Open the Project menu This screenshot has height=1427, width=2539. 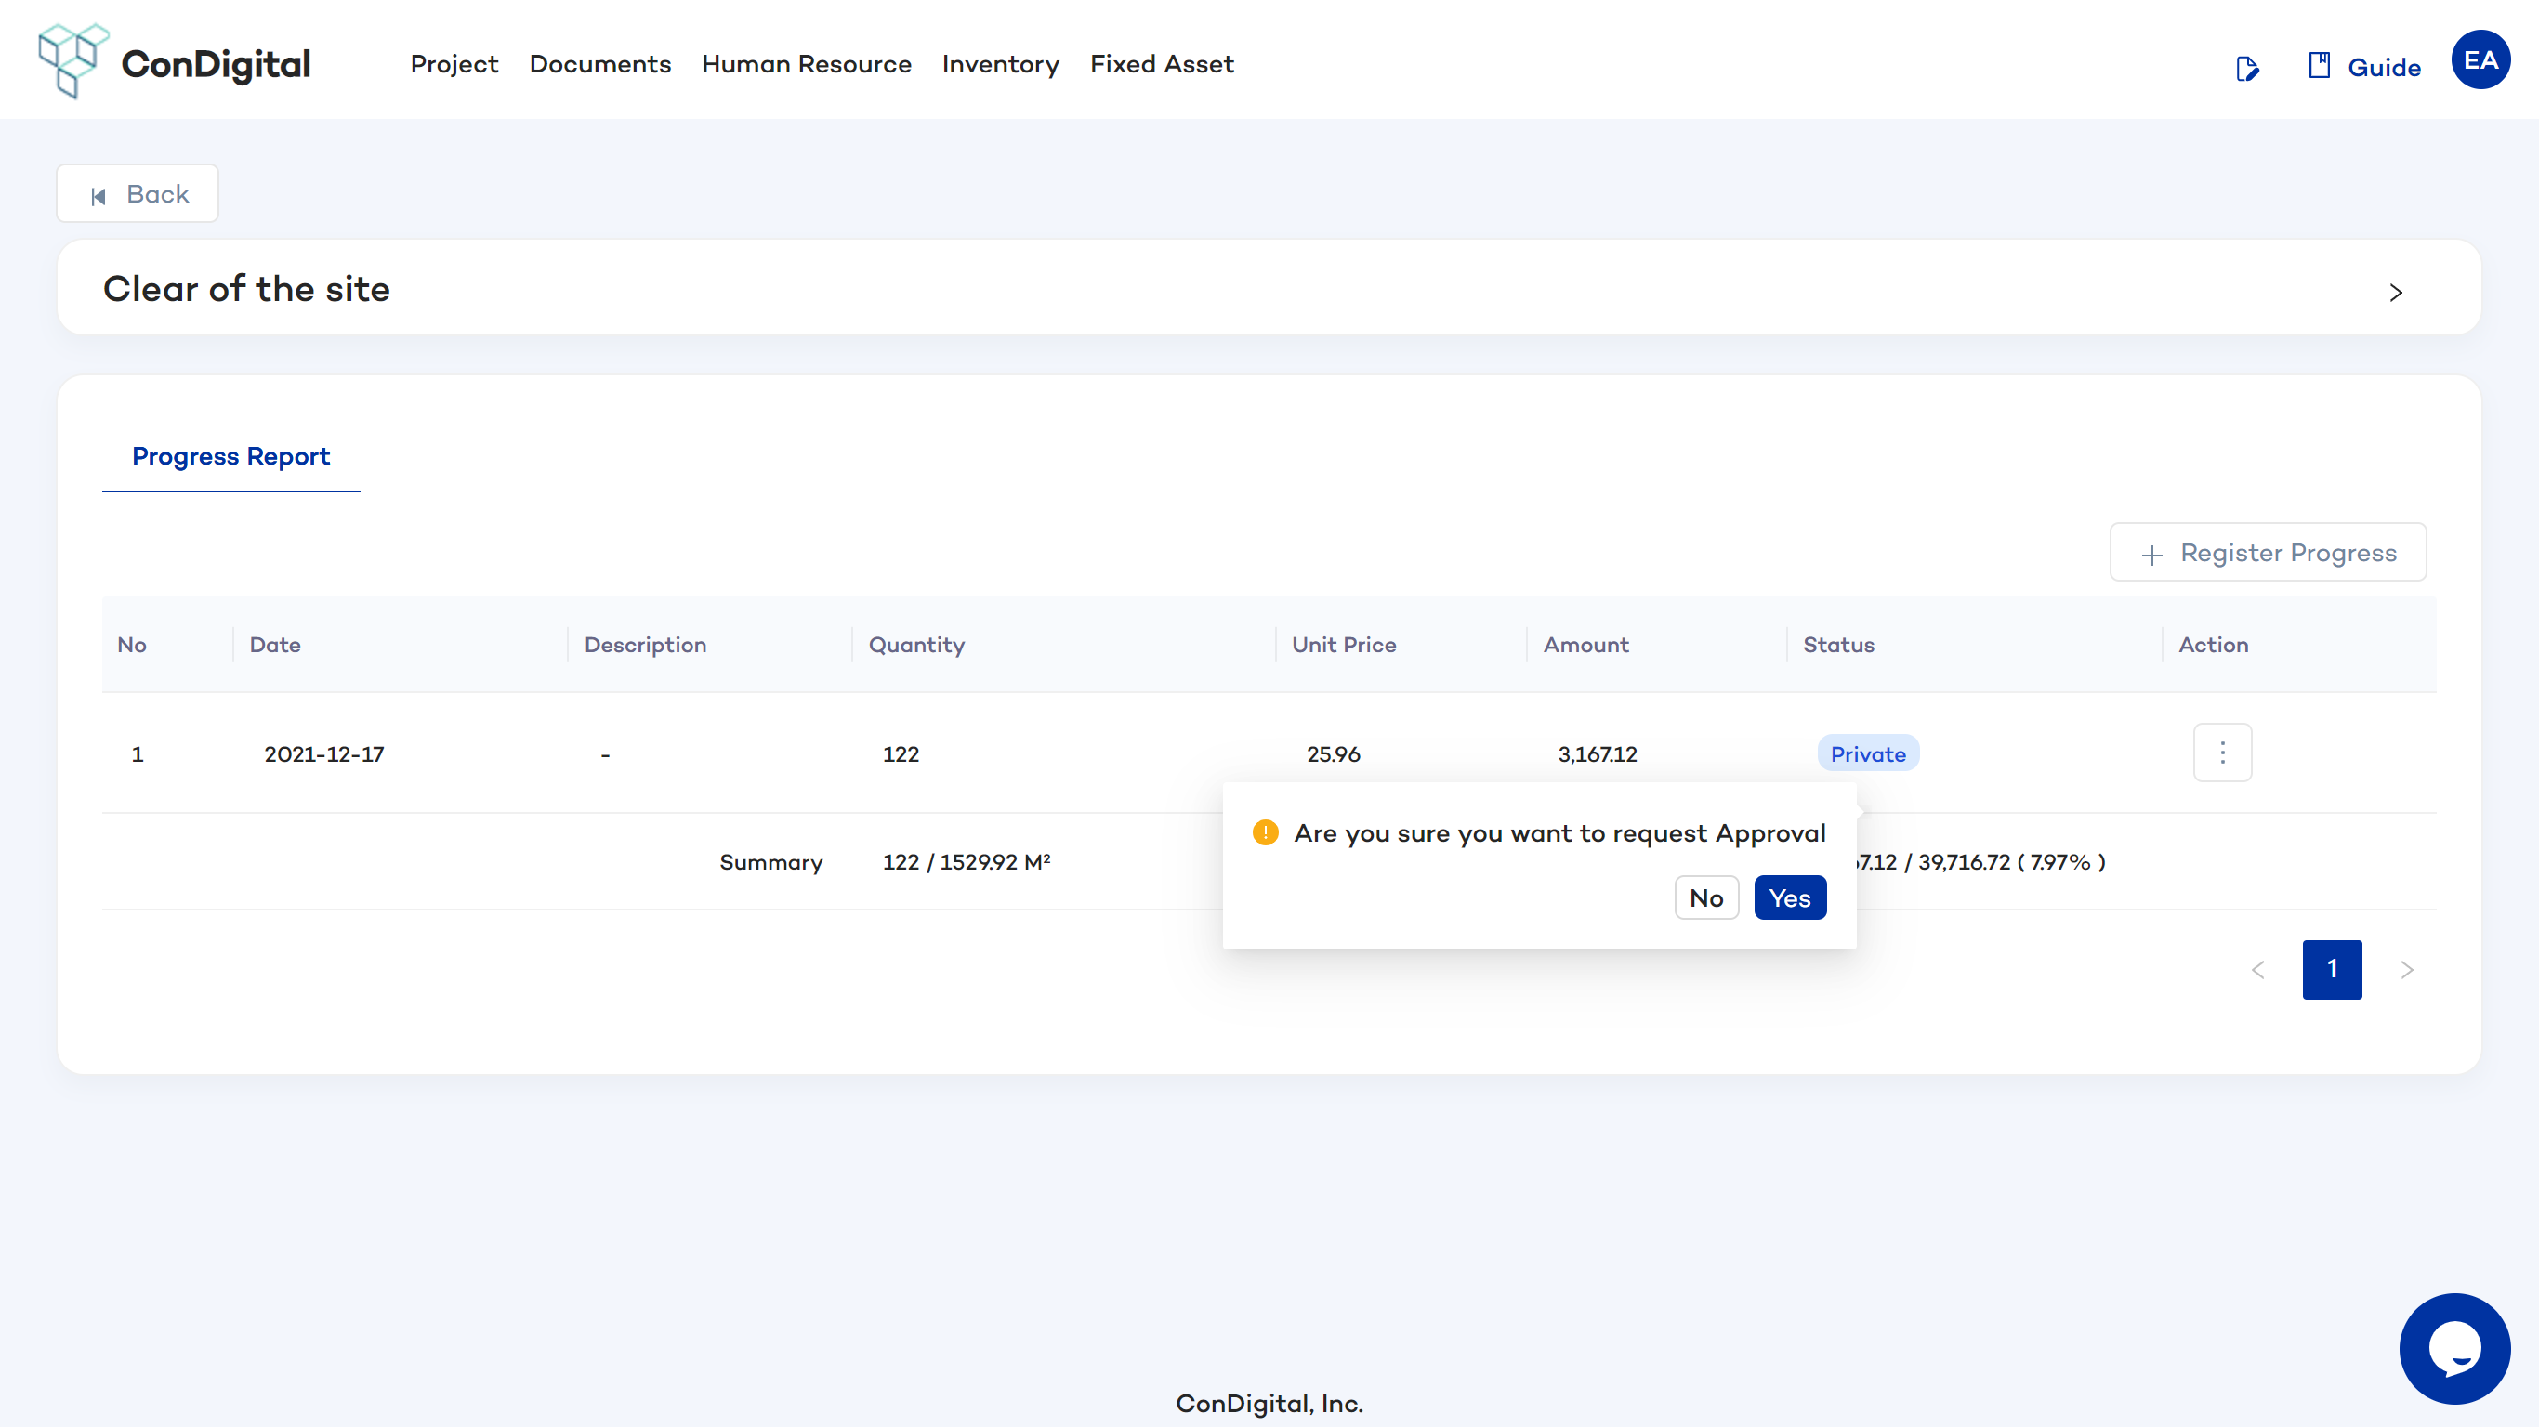454,64
